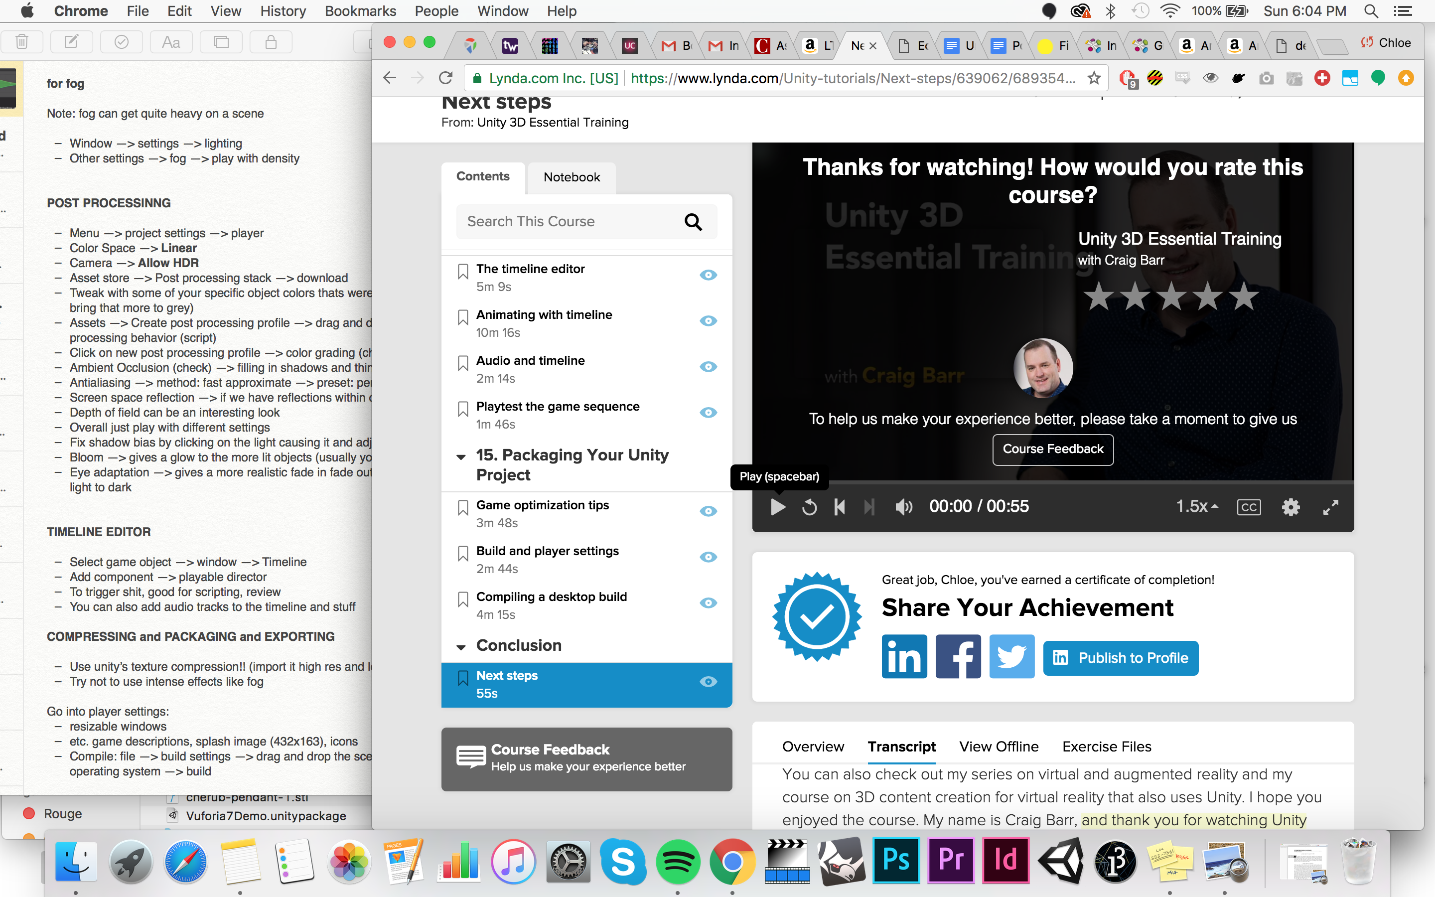Click Craig Barr instructor avatar
The image size is (1435, 897).
tap(1042, 368)
